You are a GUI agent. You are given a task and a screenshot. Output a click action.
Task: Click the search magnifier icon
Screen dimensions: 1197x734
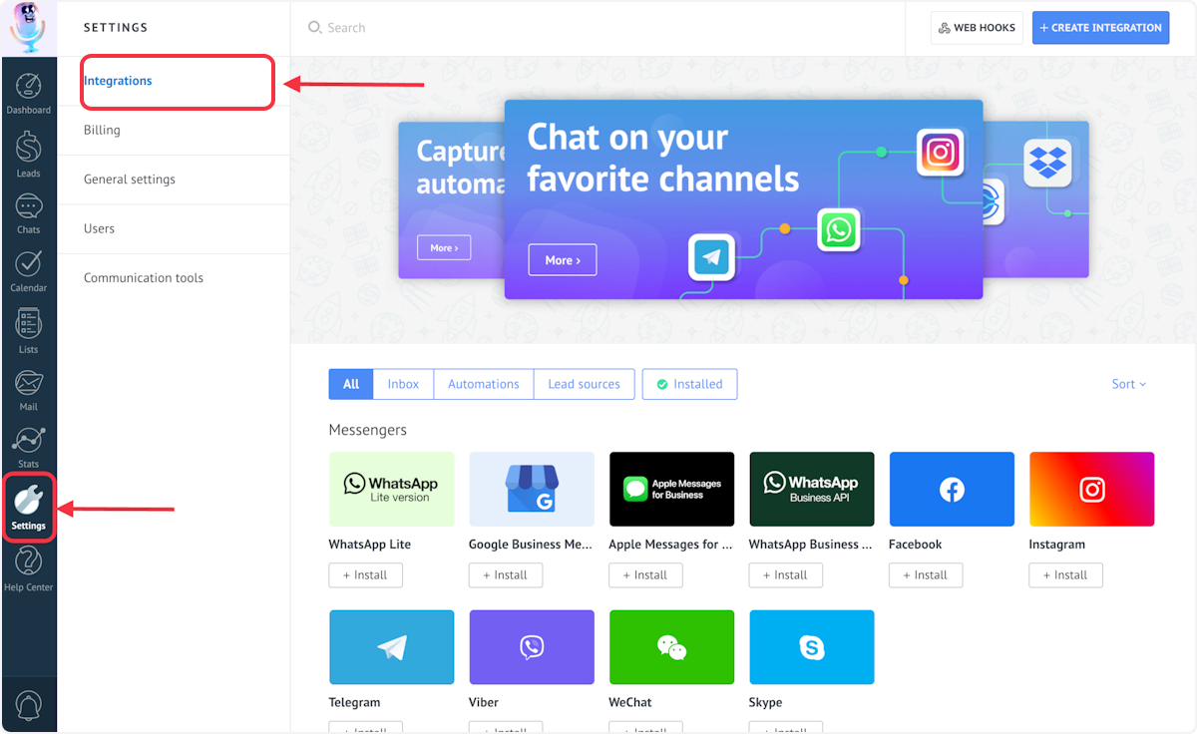pyautogui.click(x=315, y=28)
